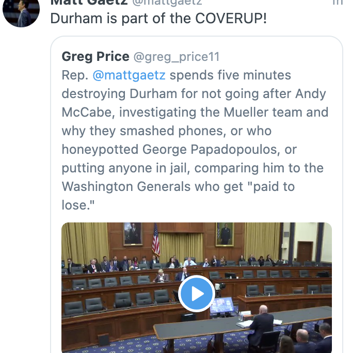Open the @greg_price11 handle
Image resolution: width=351 pixels, height=353 pixels.
click(177, 56)
